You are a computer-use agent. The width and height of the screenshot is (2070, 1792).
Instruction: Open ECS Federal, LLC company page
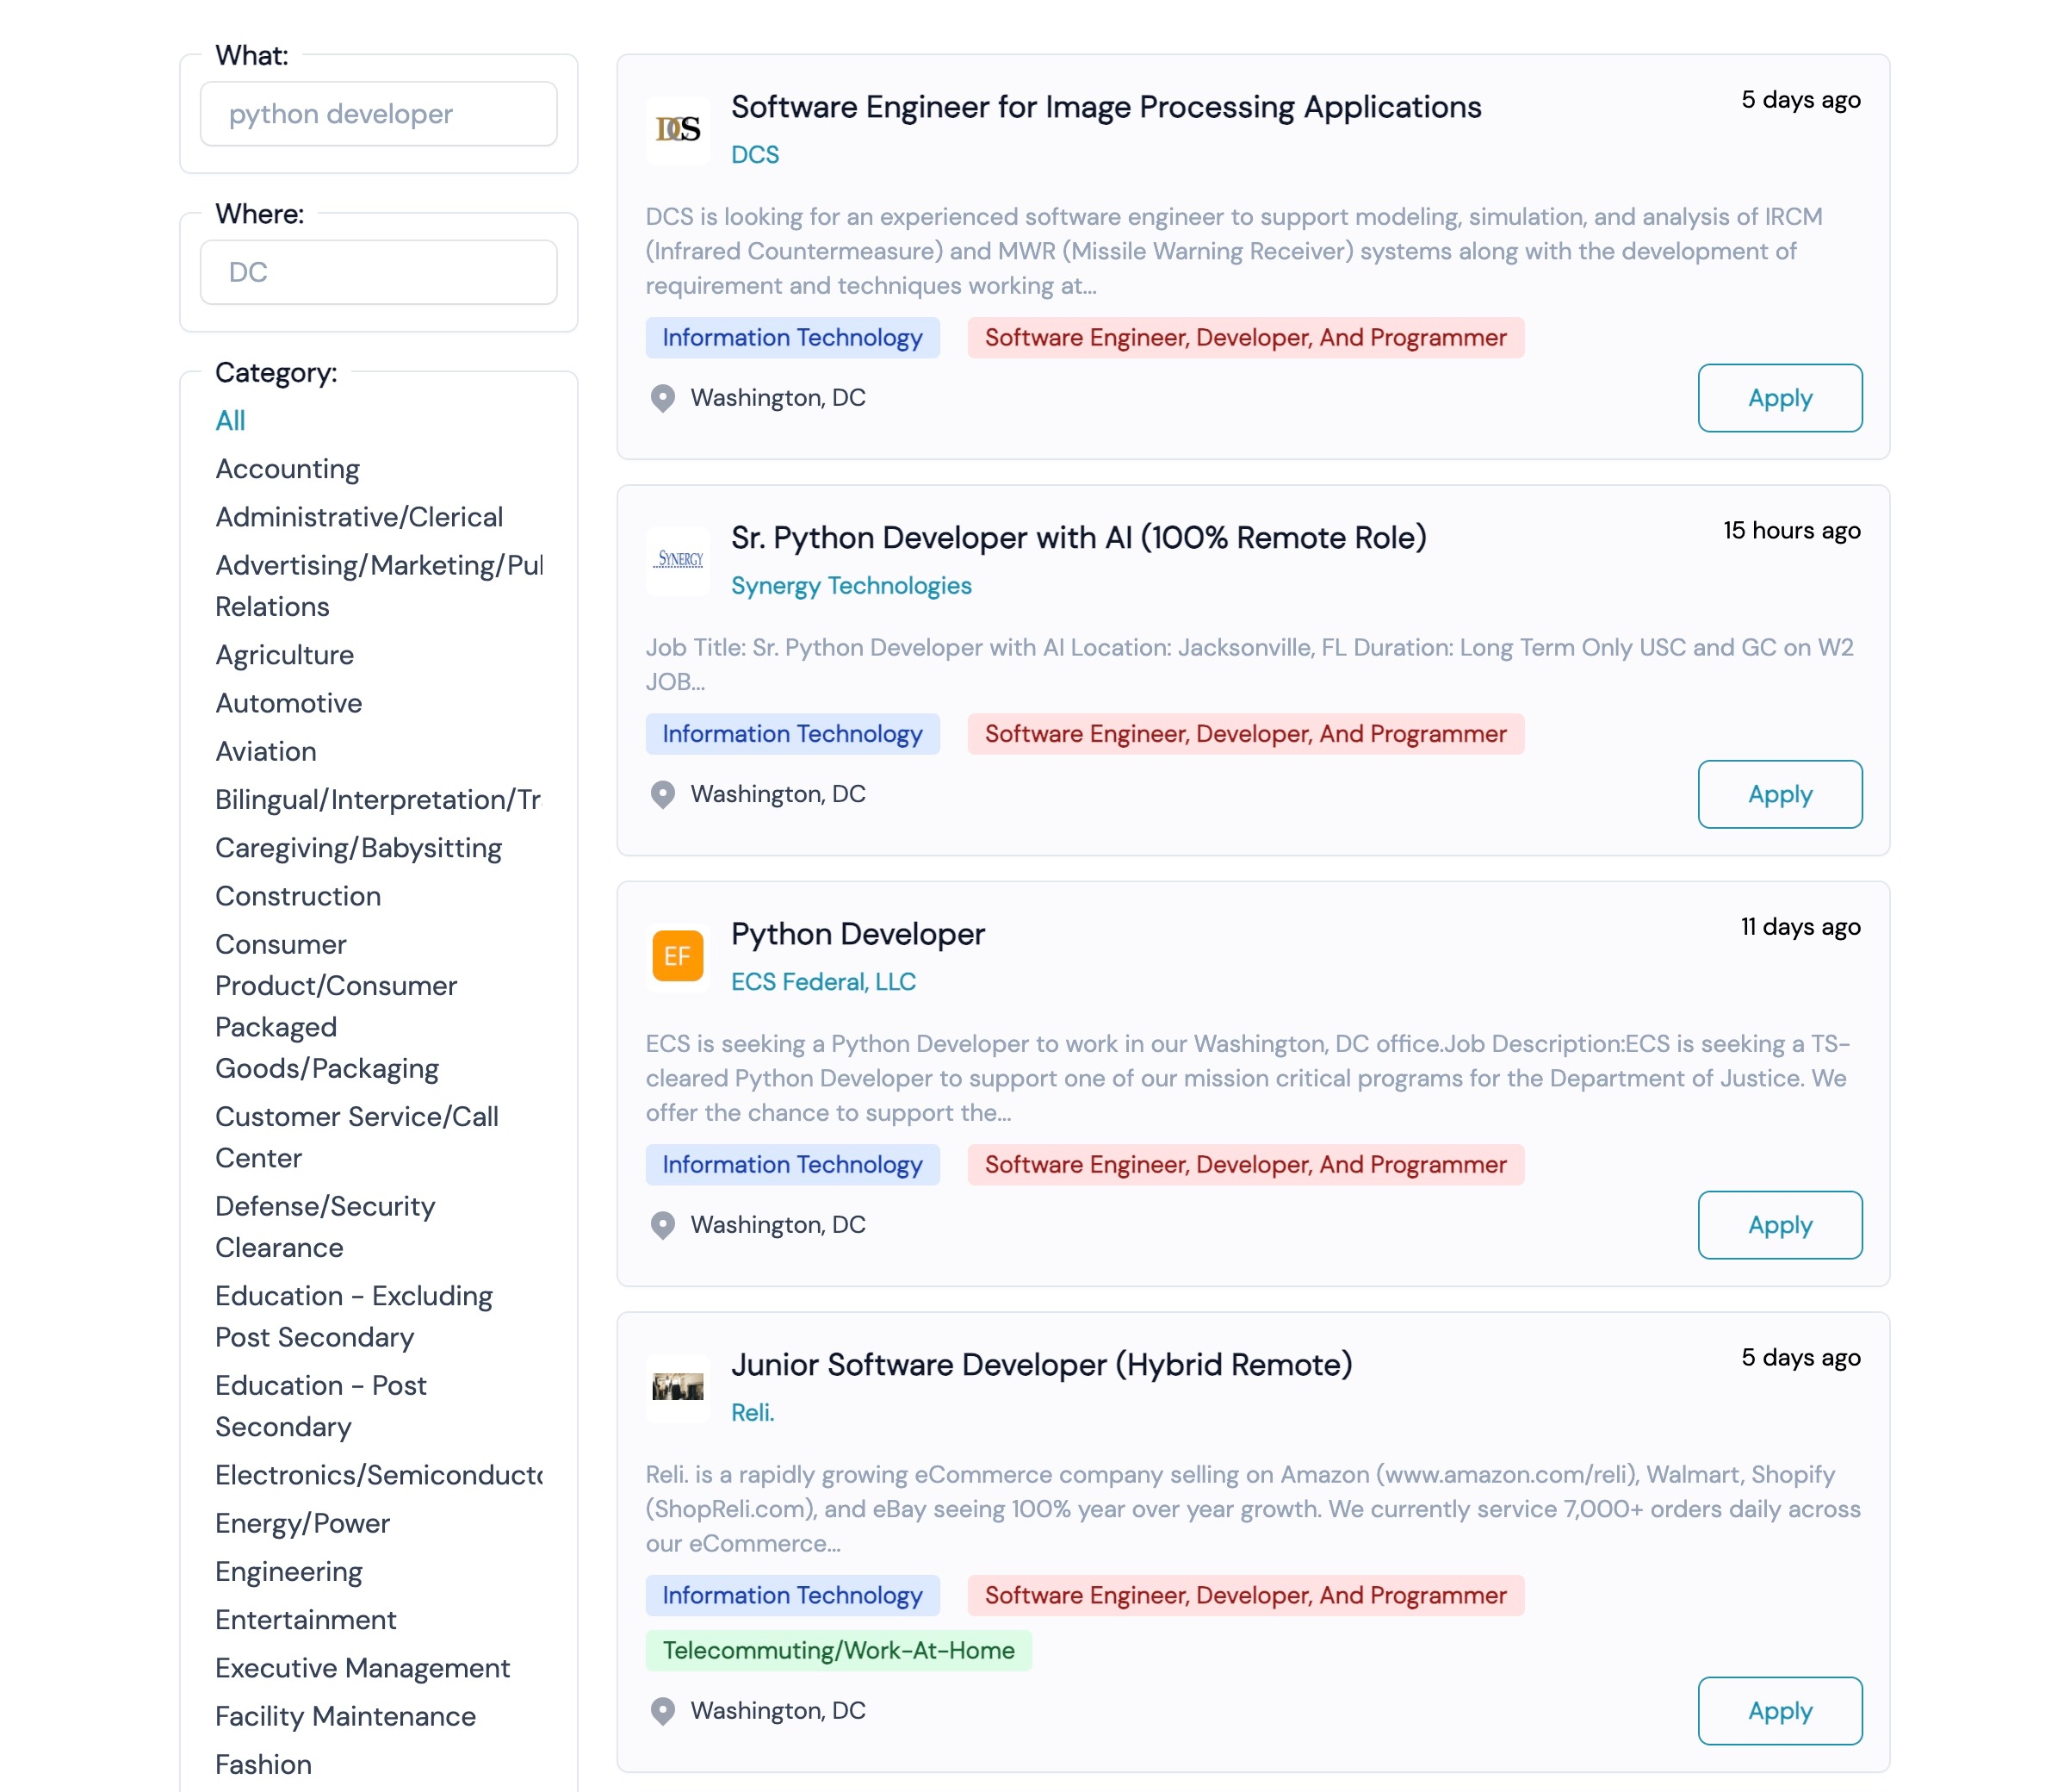click(823, 982)
